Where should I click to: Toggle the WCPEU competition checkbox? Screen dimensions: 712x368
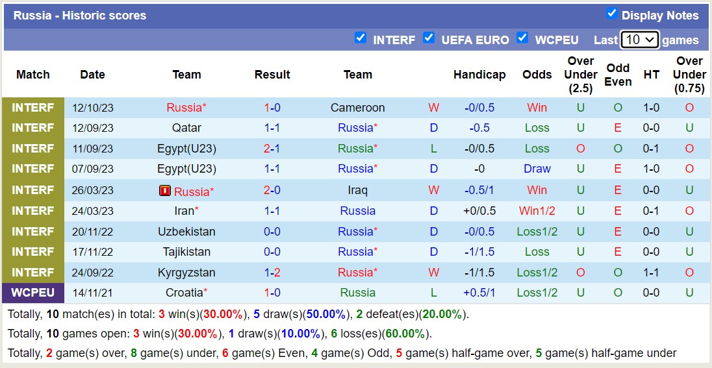click(x=522, y=38)
